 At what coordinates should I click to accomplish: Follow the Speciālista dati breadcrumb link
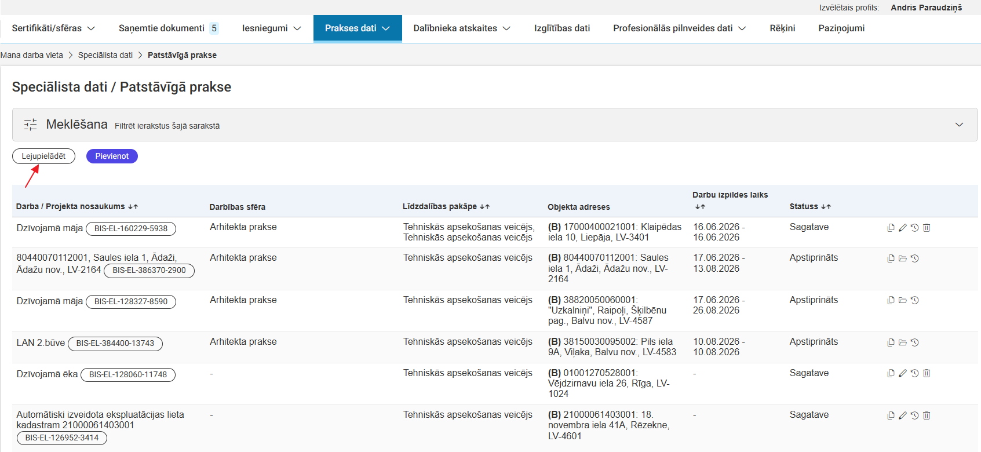tap(105, 55)
